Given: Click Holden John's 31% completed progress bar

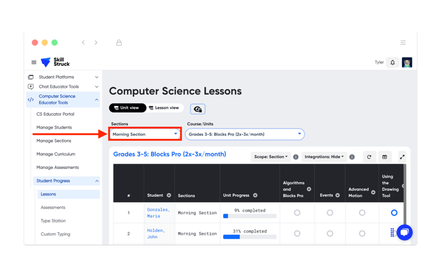Looking at the screenshot, I should pyautogui.click(x=249, y=237).
